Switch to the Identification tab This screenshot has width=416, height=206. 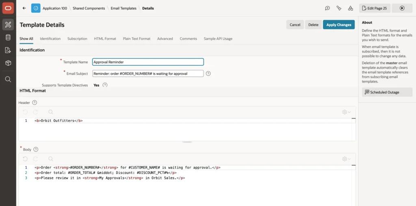coord(50,39)
